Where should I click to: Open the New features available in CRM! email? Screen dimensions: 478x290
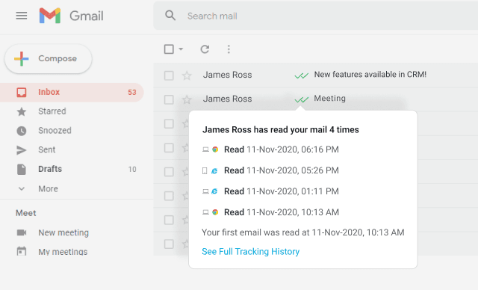click(x=370, y=75)
